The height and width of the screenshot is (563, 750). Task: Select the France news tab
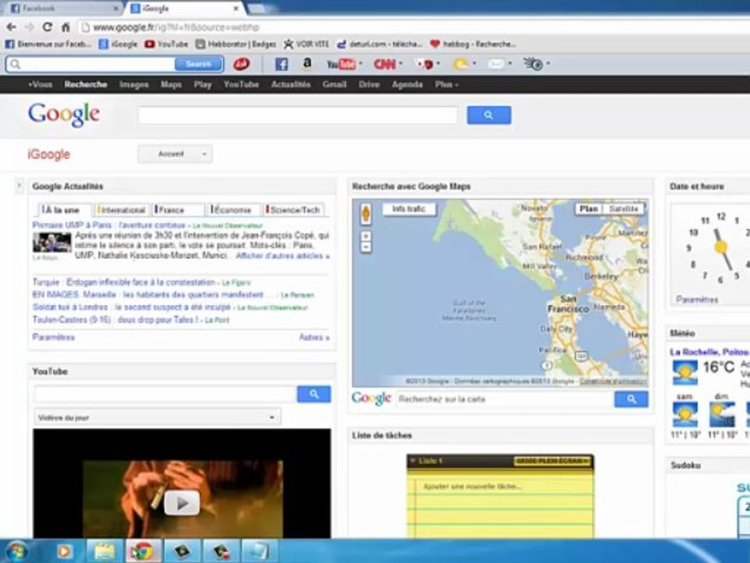178,210
